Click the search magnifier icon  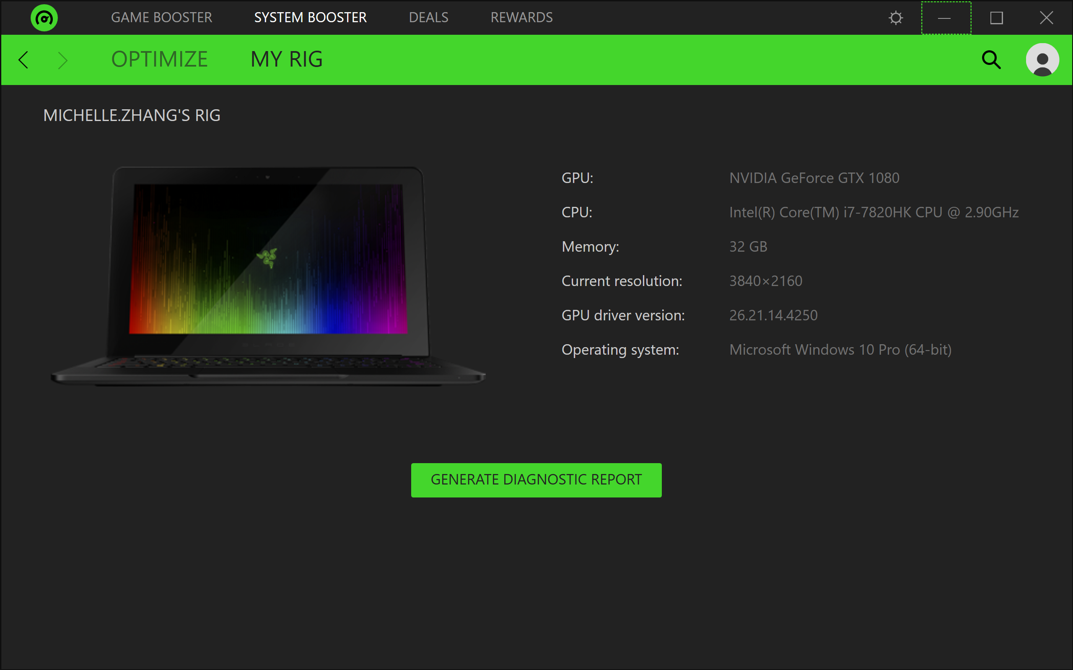(991, 60)
